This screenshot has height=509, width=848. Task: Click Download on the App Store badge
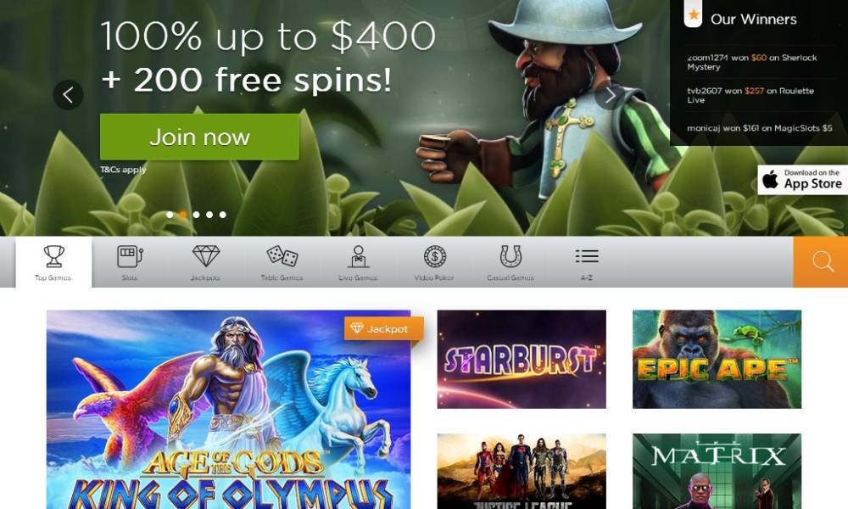pos(802,180)
